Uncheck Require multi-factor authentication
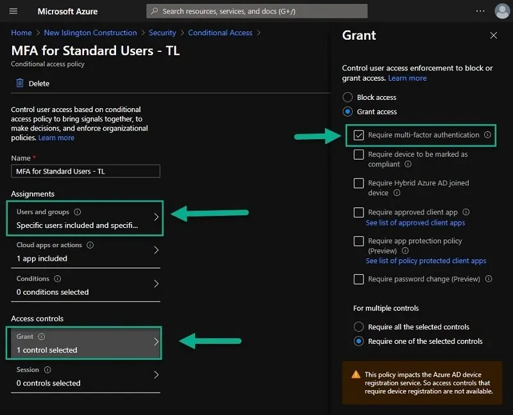The image size is (513, 415). 358,135
